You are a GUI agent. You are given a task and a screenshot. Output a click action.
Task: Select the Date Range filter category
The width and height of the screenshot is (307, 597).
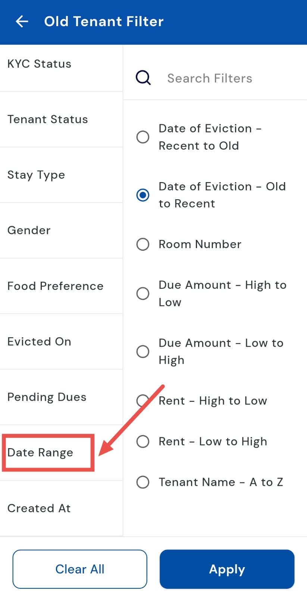coord(40,453)
